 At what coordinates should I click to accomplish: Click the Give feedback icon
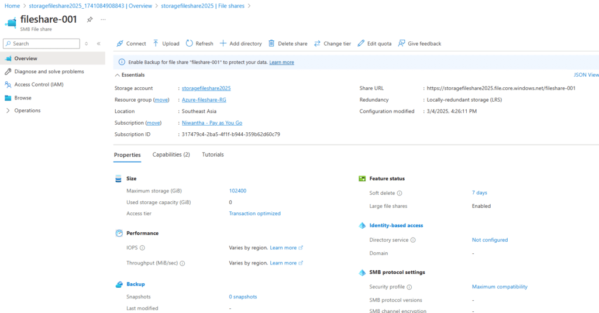click(x=401, y=43)
